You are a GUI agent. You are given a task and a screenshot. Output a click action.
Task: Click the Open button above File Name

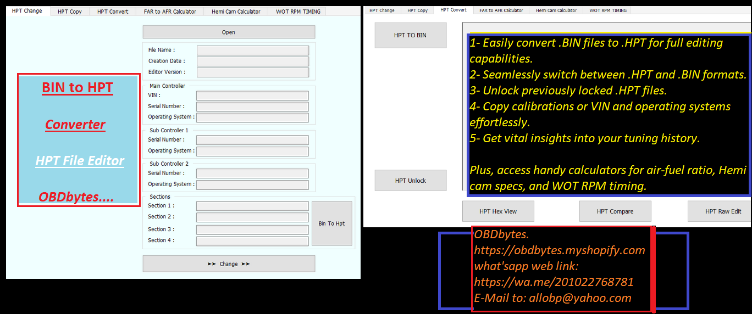coord(229,32)
